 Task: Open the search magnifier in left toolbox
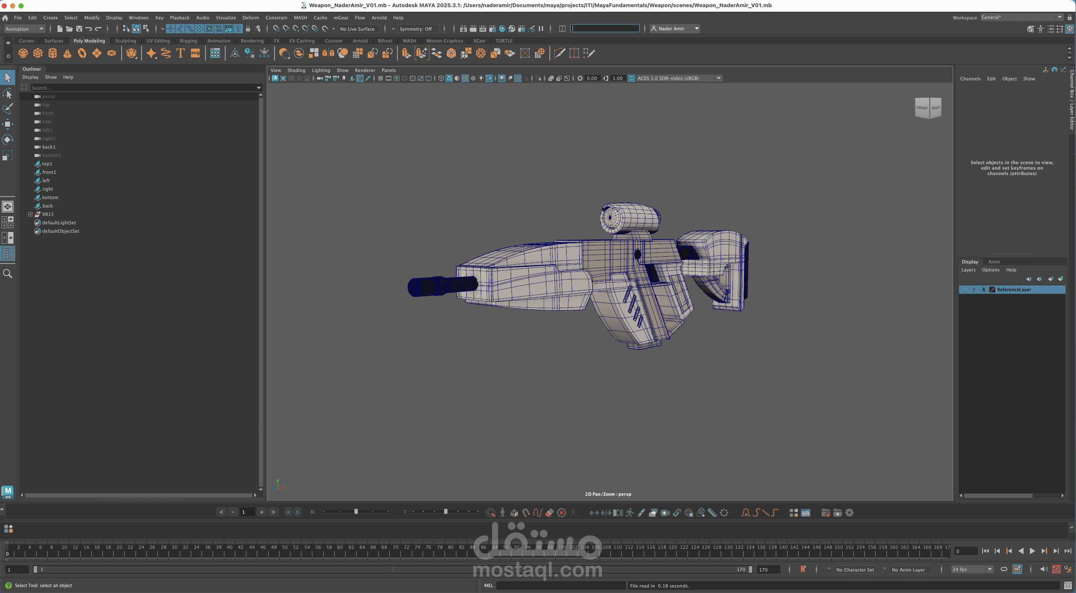click(8, 274)
